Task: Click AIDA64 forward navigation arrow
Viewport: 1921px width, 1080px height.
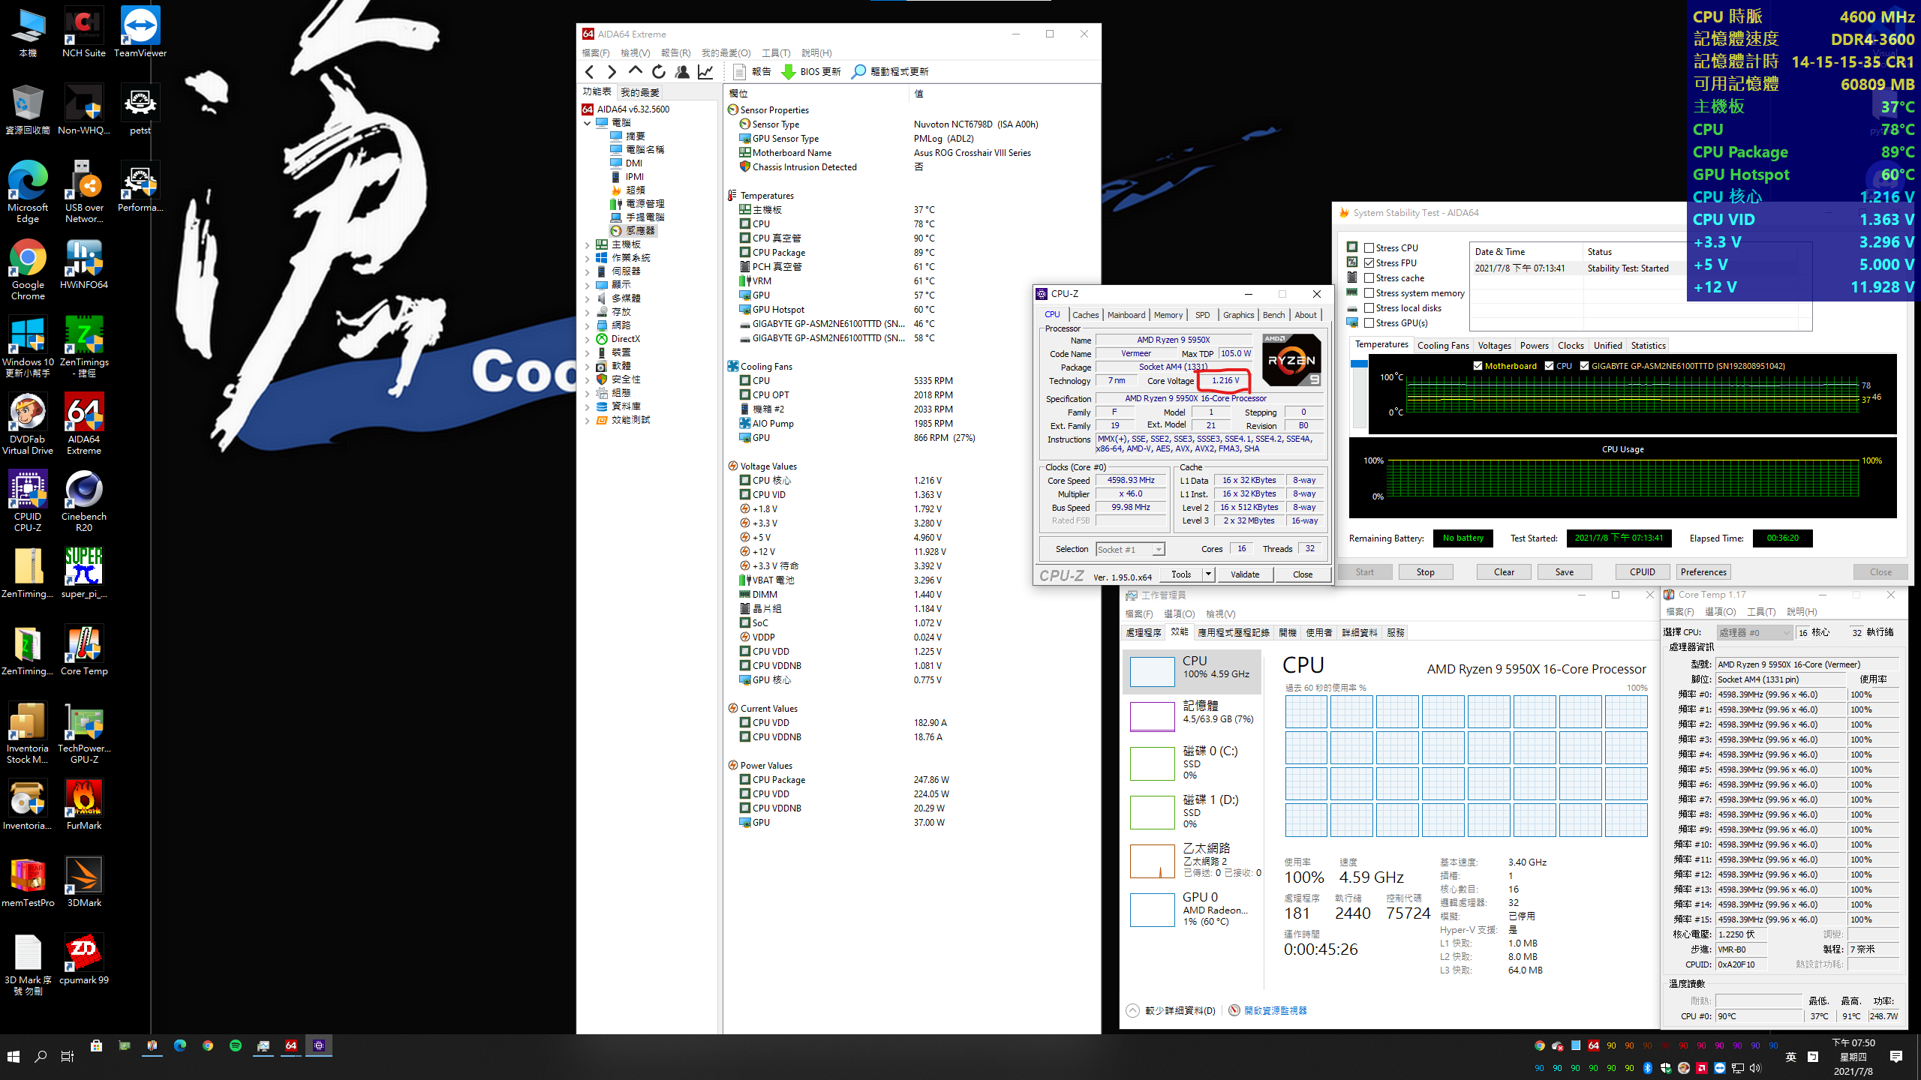Action: click(612, 72)
